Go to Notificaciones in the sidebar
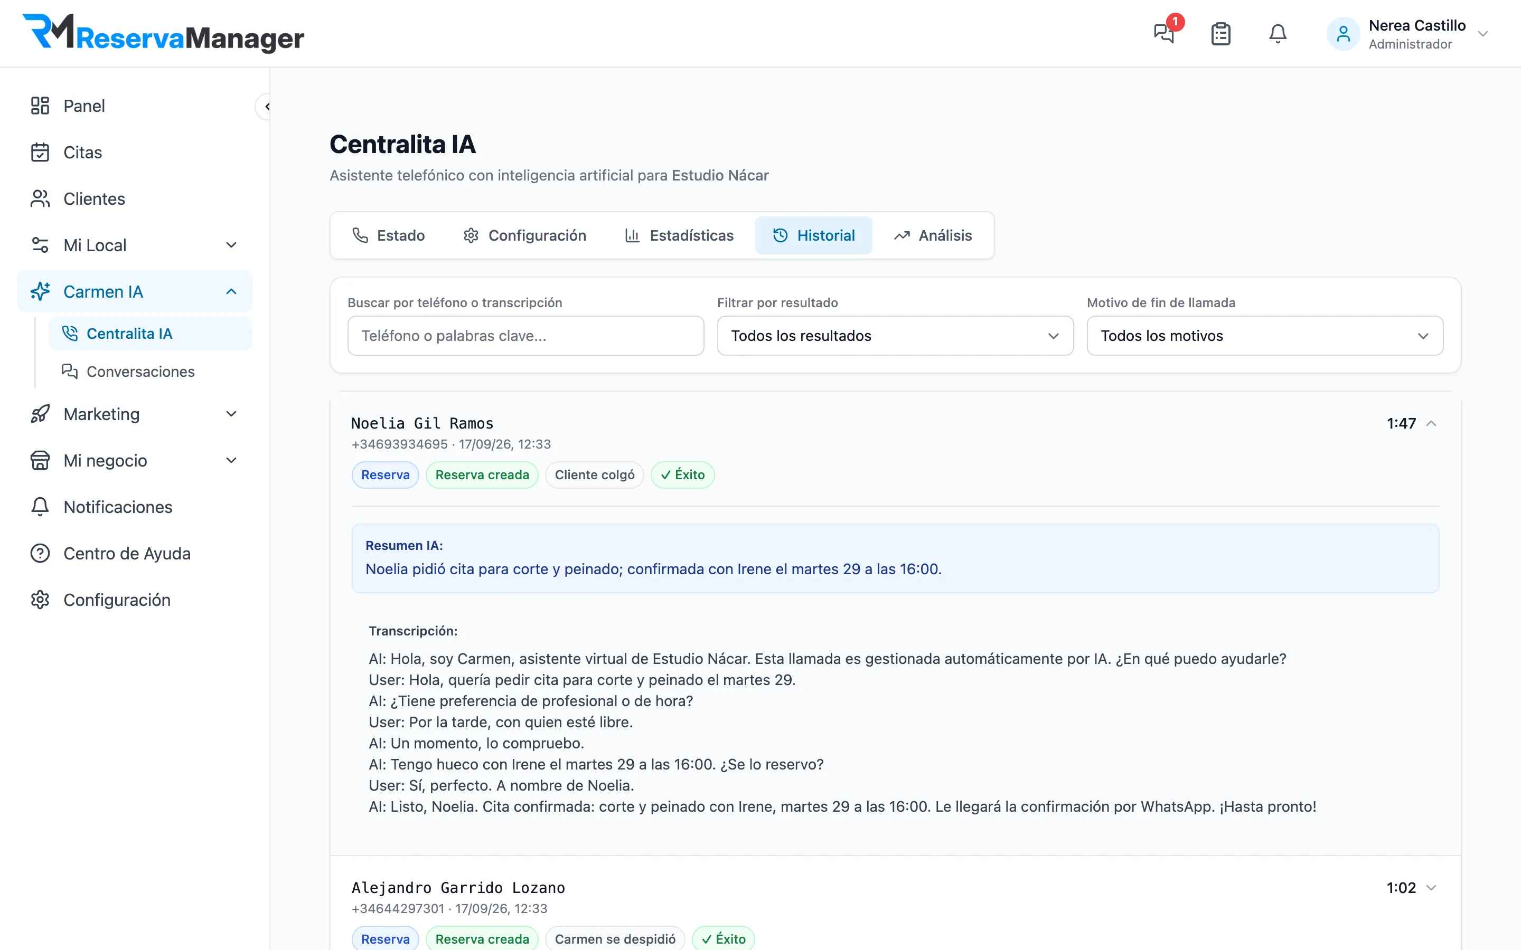Image resolution: width=1521 pixels, height=950 pixels. [135, 507]
